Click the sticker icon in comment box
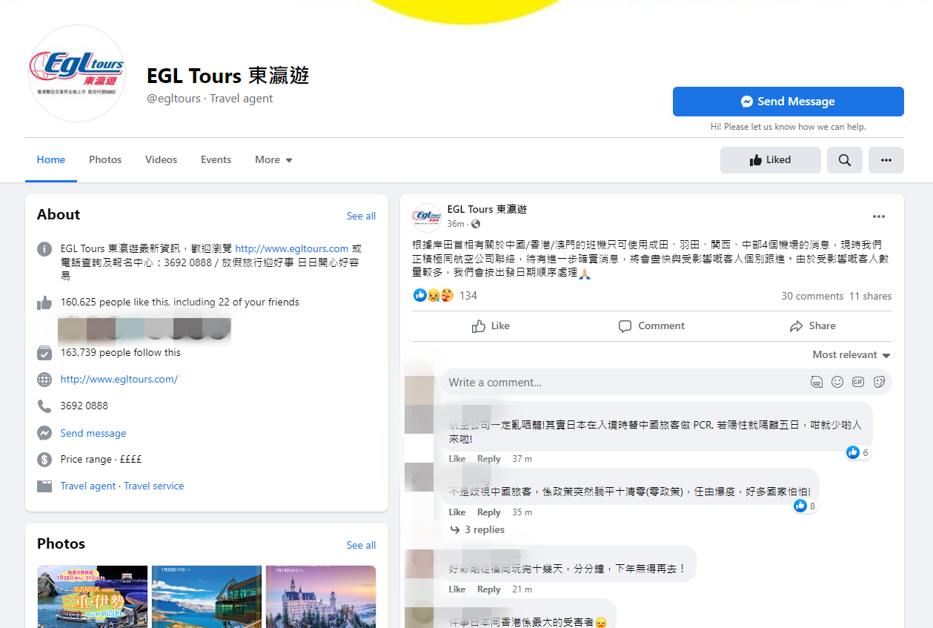Viewport: 933px width, 628px height. coord(880,383)
